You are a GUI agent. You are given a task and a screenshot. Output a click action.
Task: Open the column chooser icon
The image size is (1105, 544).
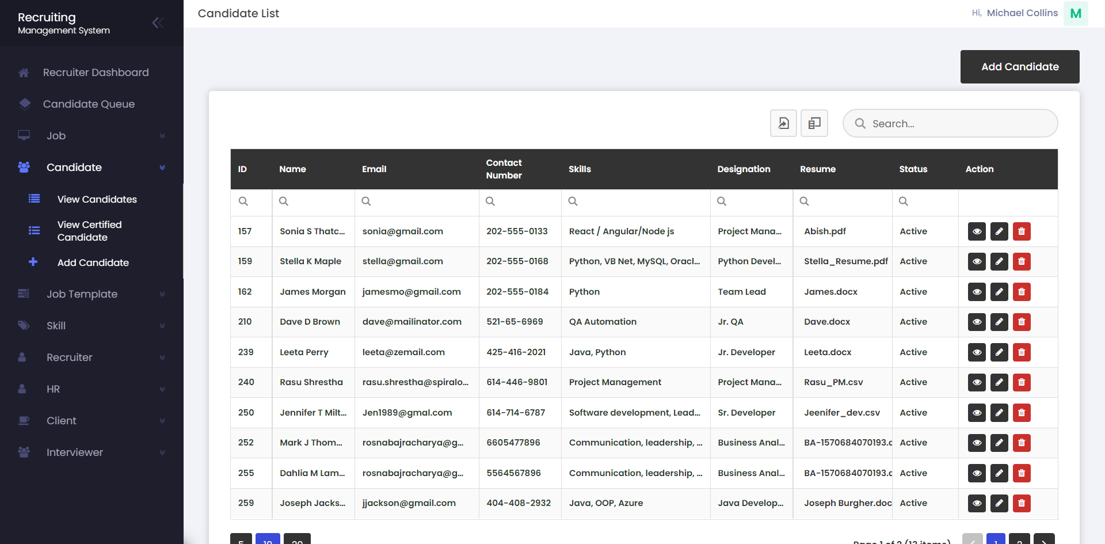click(x=814, y=123)
